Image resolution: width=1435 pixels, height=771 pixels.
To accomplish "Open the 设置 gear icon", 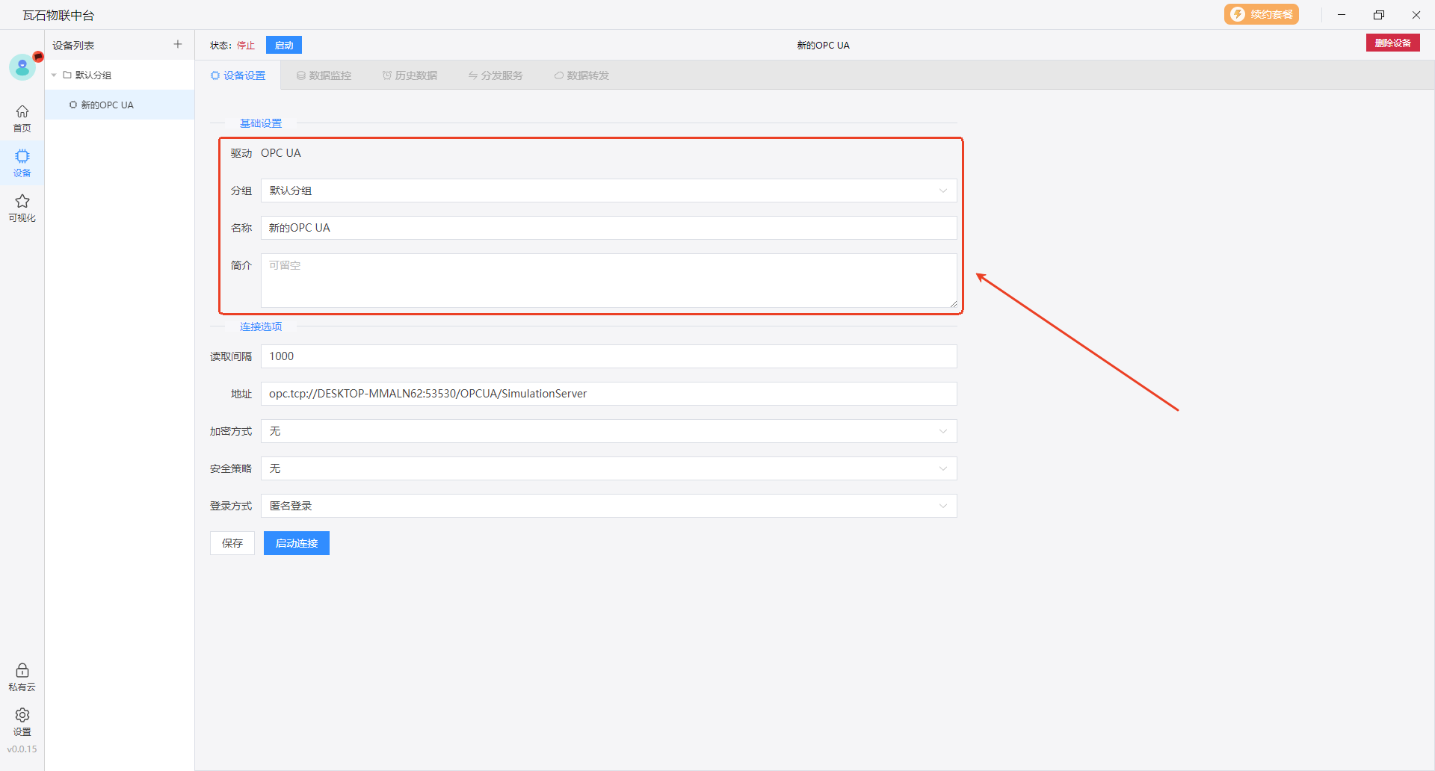I will point(22,722).
